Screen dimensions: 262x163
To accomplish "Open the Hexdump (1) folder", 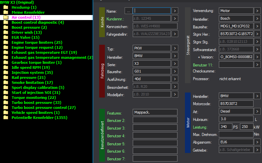I will tap(24, 7).
